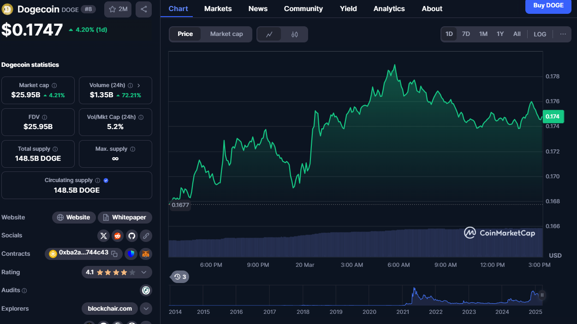This screenshot has height=324, width=577.
Task: Select the 7D chart time range
Action: [x=466, y=34]
